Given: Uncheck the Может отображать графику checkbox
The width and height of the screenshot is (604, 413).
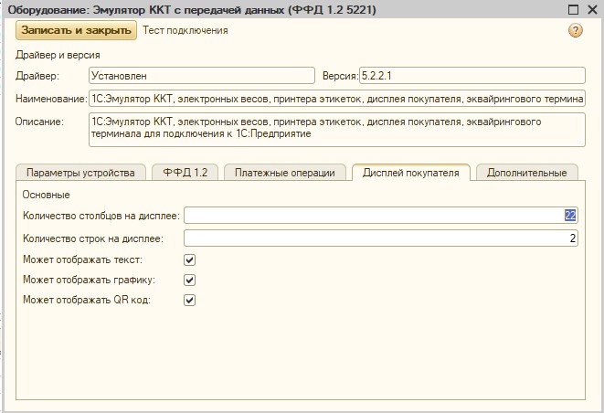Looking at the screenshot, I should (x=190, y=280).
